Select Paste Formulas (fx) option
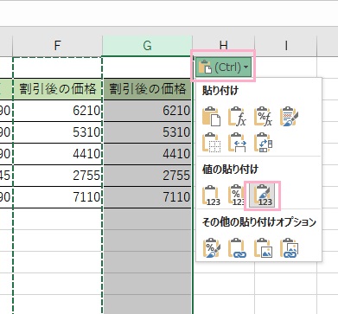The image size is (338, 314). pyautogui.click(x=237, y=117)
